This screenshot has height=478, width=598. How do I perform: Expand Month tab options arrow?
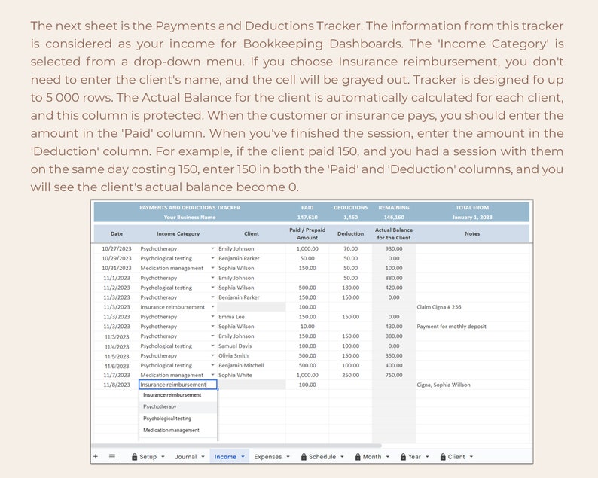click(x=387, y=457)
